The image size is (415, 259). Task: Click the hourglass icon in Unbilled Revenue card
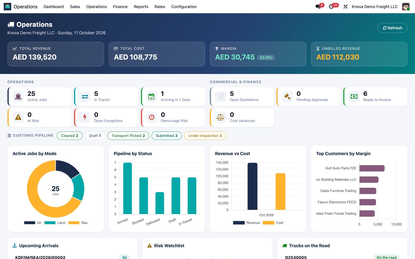(x=318, y=48)
